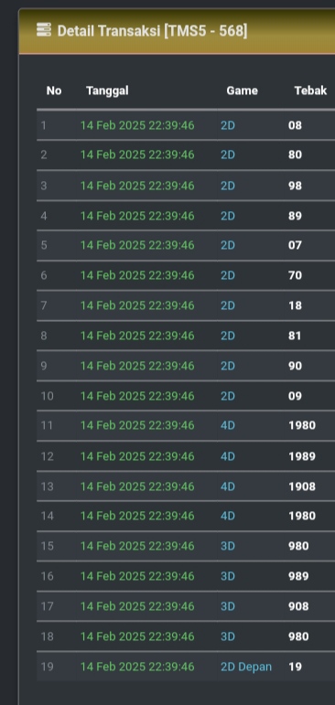Viewport: 335px width, 705px height.
Task: Click guess value 89 in row 4
Action: (295, 216)
